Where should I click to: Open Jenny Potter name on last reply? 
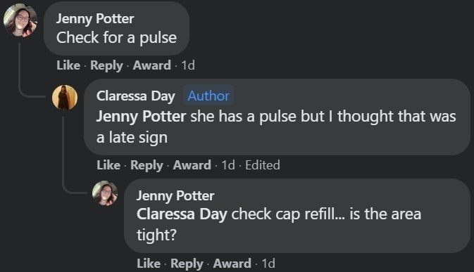coord(175,195)
